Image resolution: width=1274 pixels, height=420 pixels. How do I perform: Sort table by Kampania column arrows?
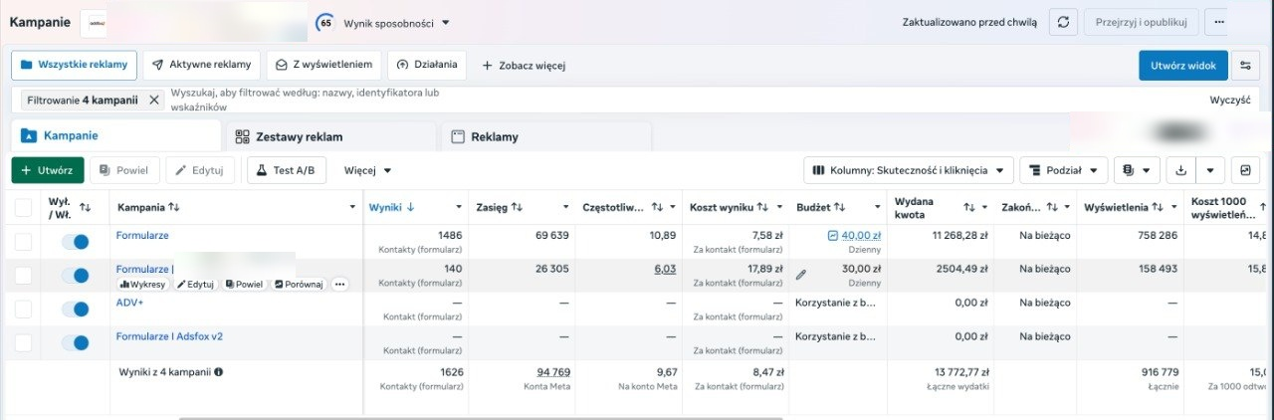coord(174,207)
